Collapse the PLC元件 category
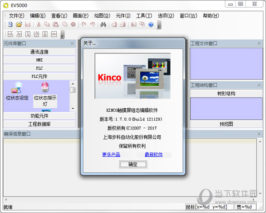 (39, 76)
